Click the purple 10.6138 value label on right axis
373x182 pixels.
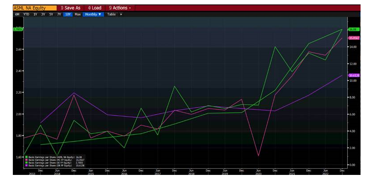point(354,76)
